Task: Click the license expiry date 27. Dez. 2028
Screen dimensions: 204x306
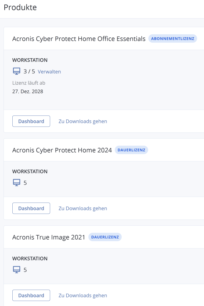Action: point(28,91)
